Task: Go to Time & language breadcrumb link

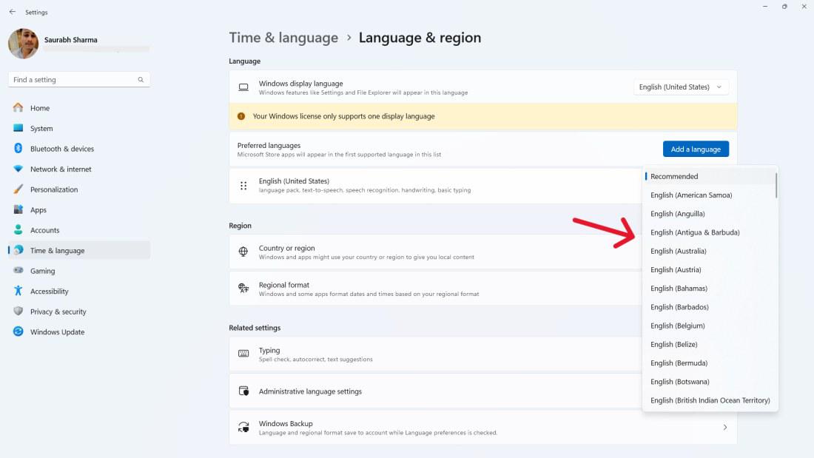Action: [x=283, y=38]
